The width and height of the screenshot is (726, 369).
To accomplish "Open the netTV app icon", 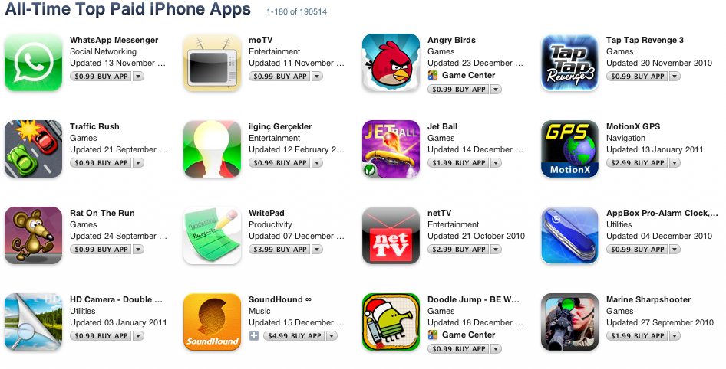I will 391,236.
